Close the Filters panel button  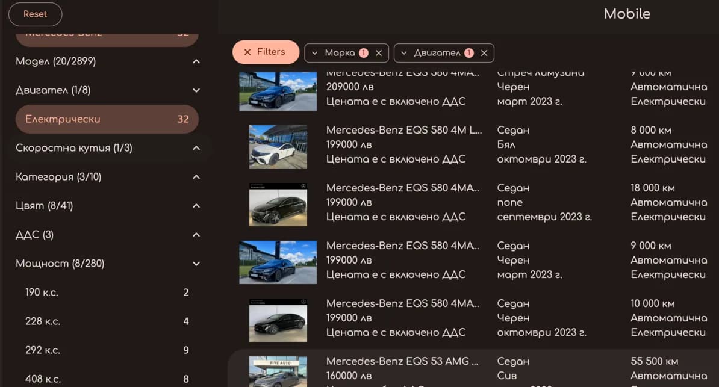(x=266, y=52)
